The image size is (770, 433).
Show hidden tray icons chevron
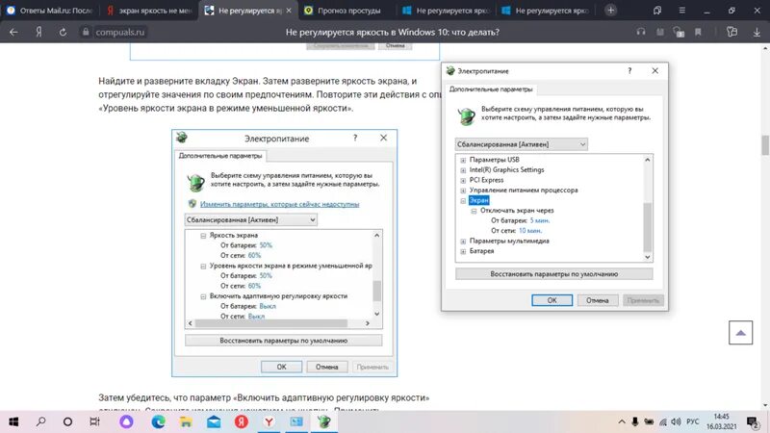tap(622, 421)
